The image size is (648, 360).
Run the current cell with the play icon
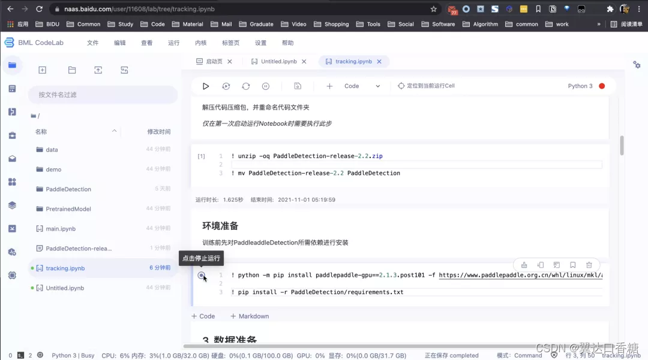(206, 86)
